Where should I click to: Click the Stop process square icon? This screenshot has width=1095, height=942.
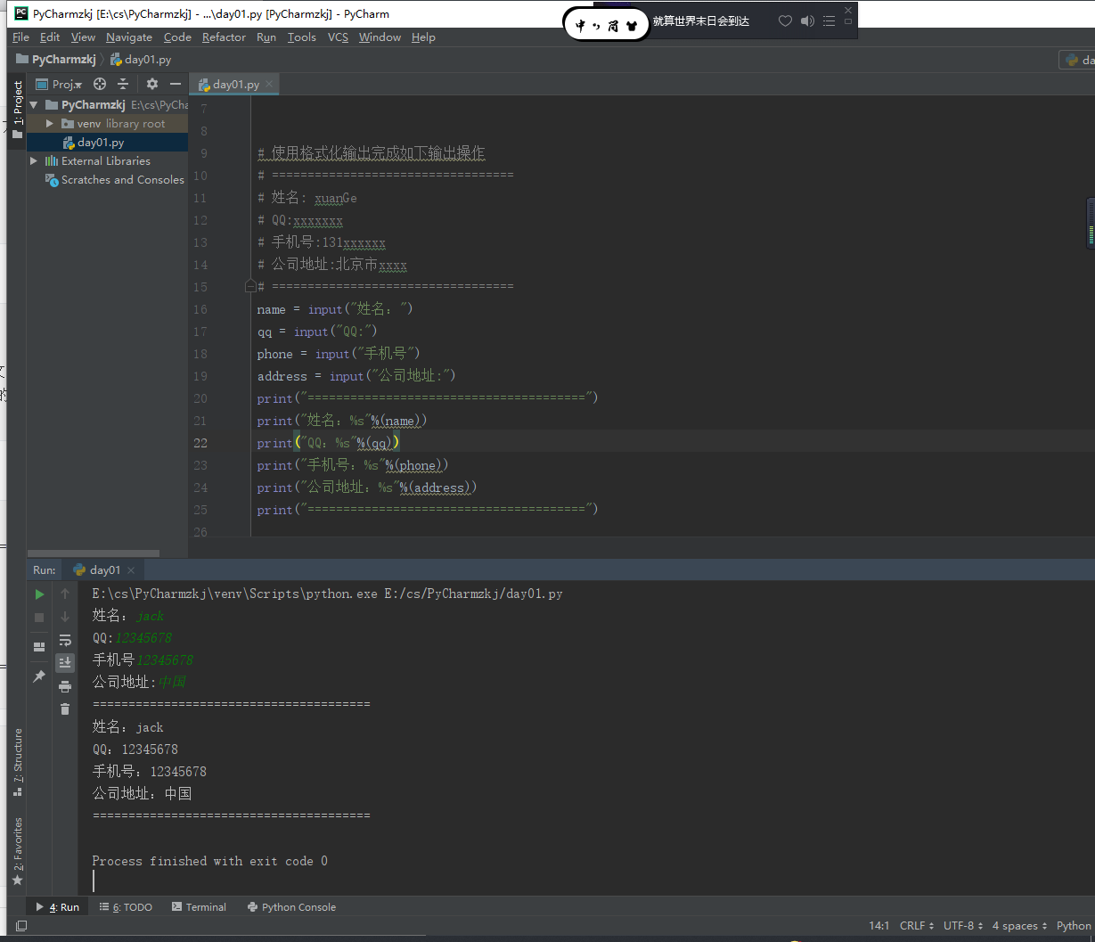click(39, 617)
